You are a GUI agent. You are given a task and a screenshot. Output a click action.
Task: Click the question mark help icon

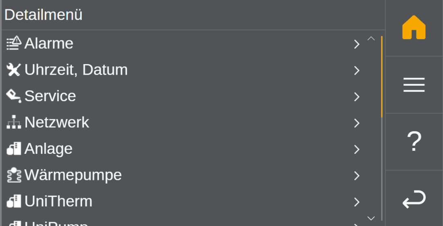[414, 142]
